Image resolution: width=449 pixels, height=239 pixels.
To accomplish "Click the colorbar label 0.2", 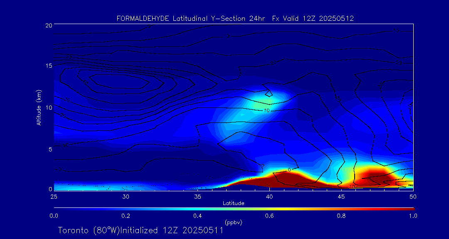I will coord(126,216).
